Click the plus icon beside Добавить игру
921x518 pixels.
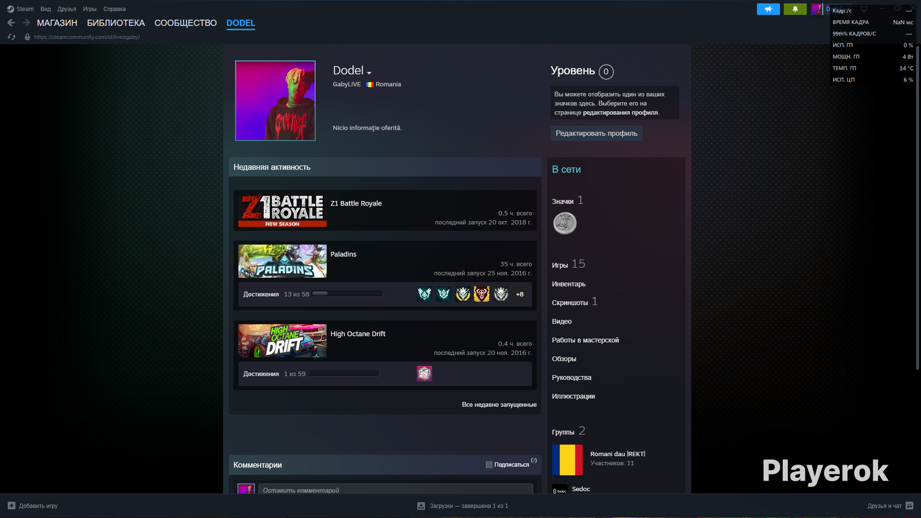tap(11, 506)
